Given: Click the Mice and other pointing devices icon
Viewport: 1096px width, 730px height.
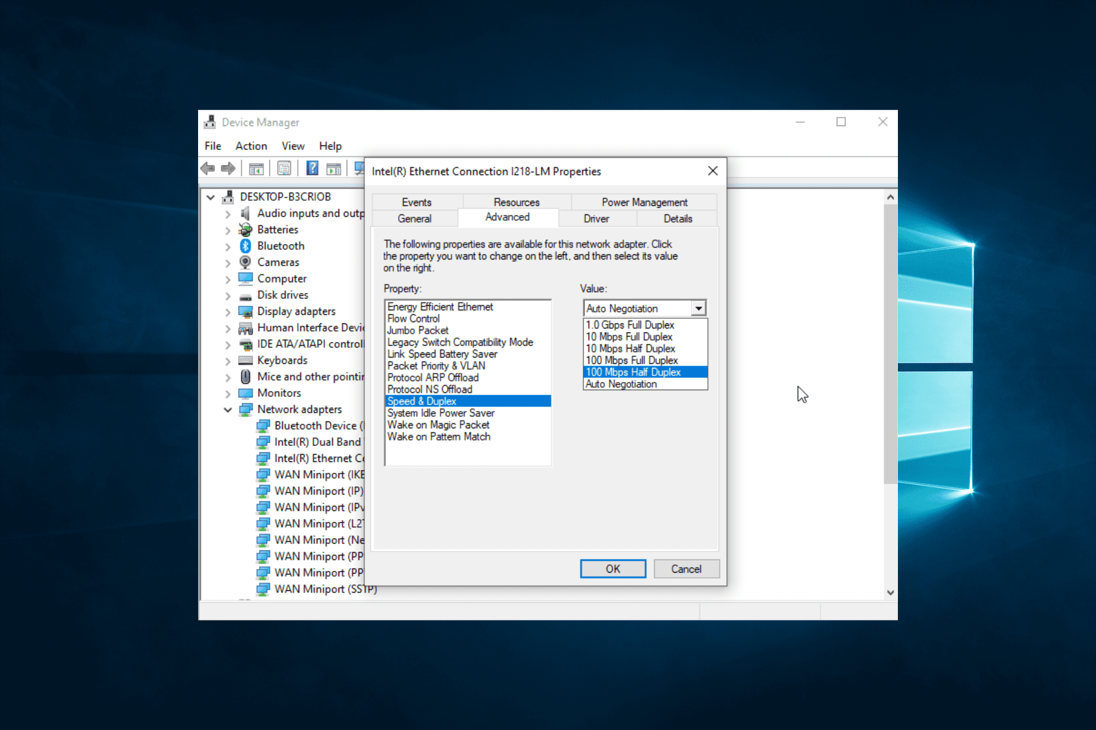Looking at the screenshot, I should point(245,376).
